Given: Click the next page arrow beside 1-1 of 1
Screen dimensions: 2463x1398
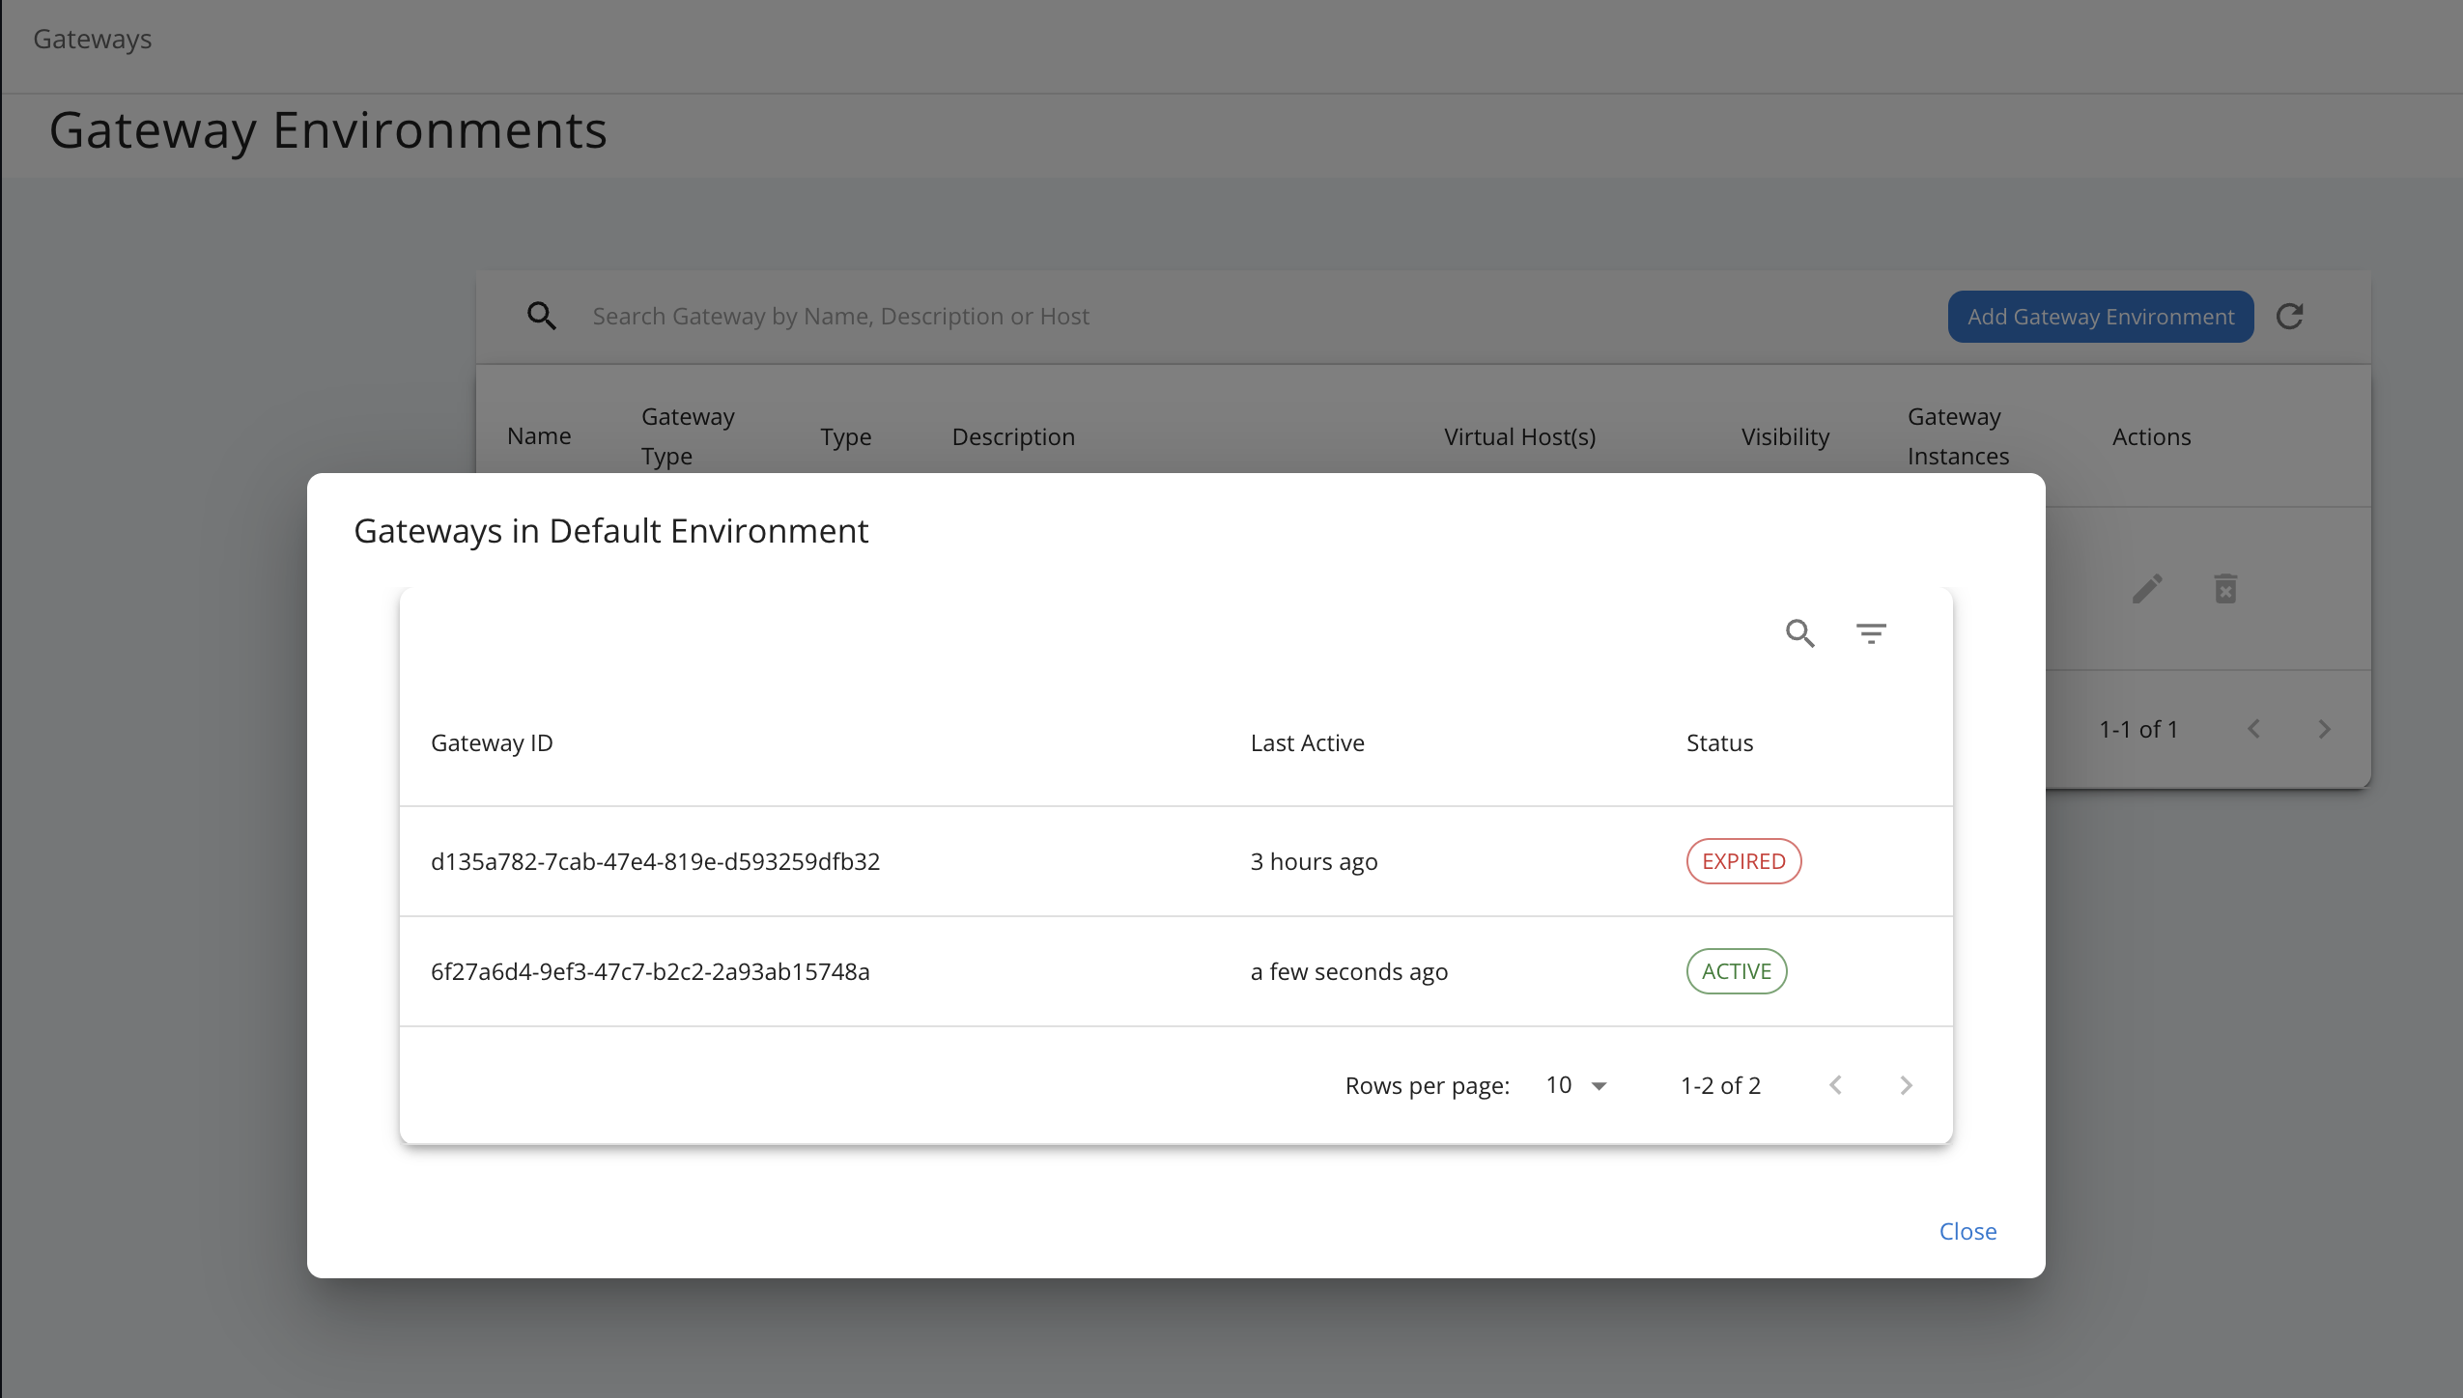Looking at the screenshot, I should pyautogui.click(x=2324, y=730).
